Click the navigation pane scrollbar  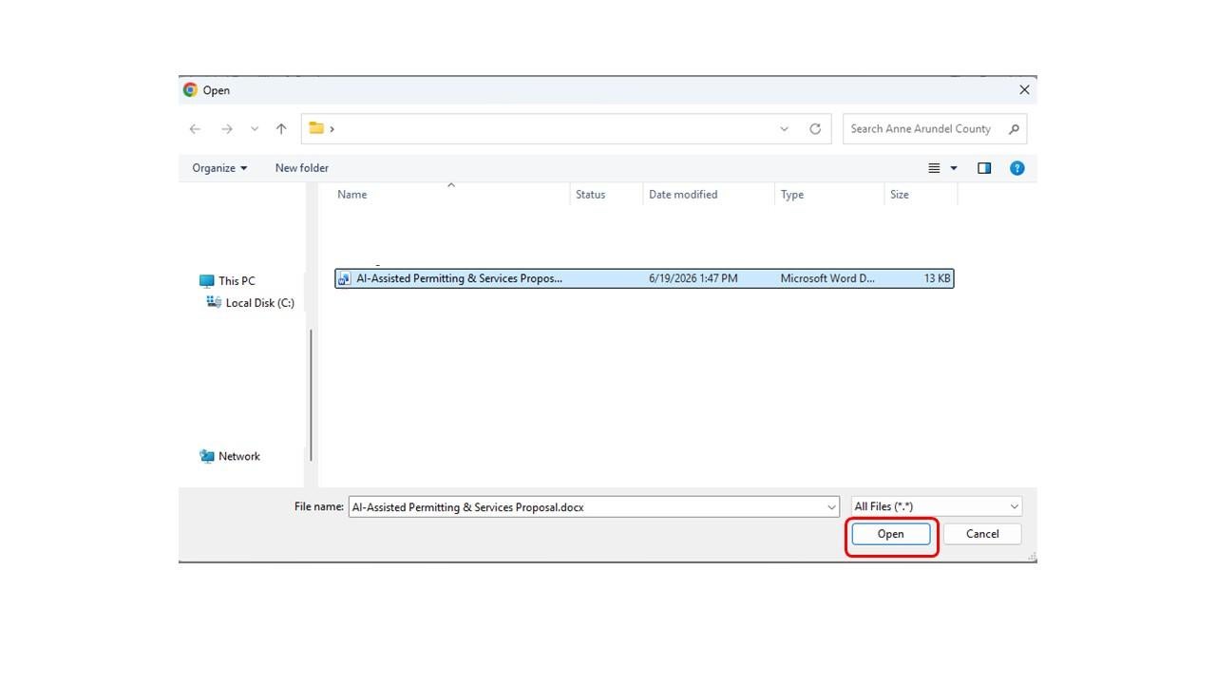click(x=311, y=394)
